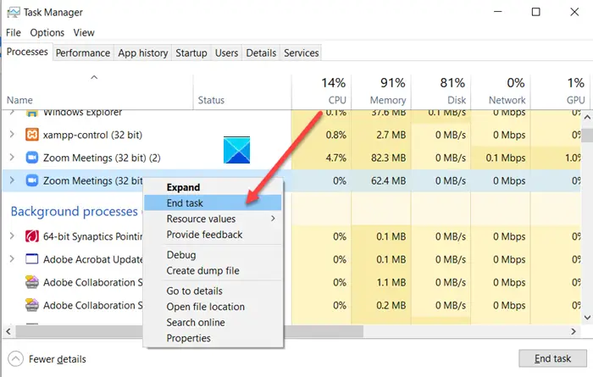
Task: Switch to the Performance tab
Action: (83, 53)
